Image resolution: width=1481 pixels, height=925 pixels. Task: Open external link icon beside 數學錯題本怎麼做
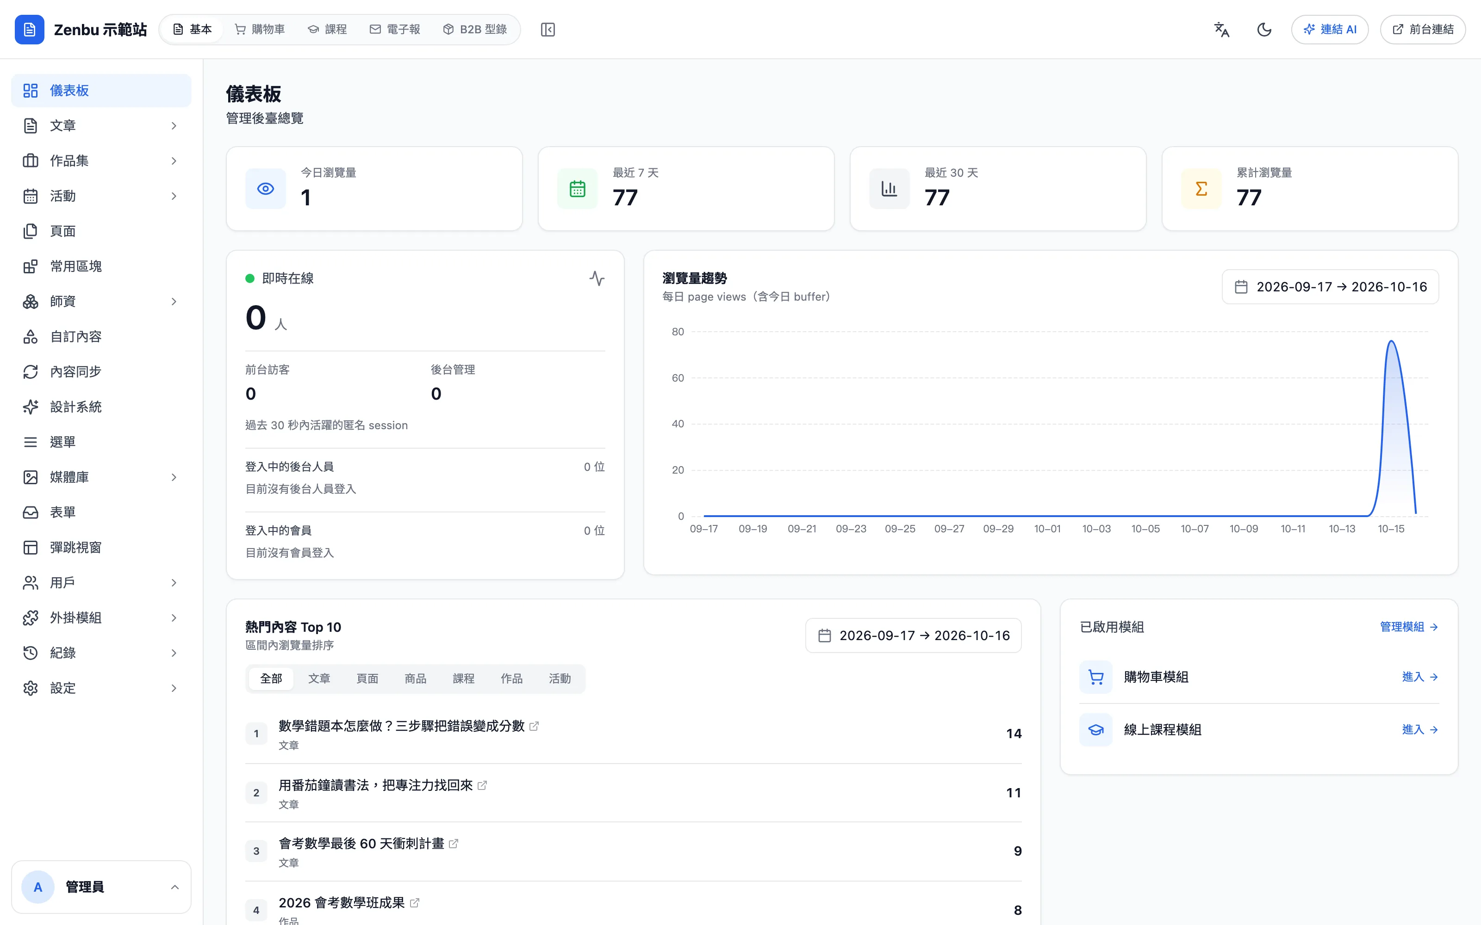(534, 726)
